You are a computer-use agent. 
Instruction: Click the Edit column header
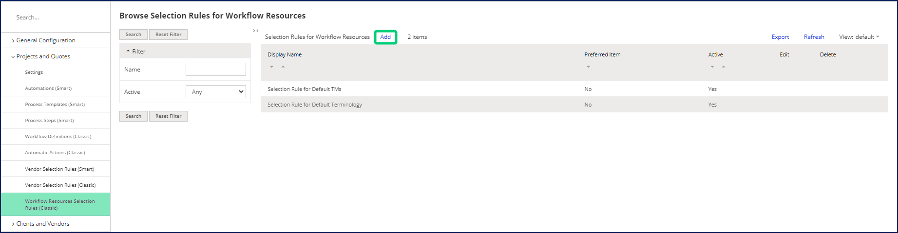pyautogui.click(x=784, y=54)
